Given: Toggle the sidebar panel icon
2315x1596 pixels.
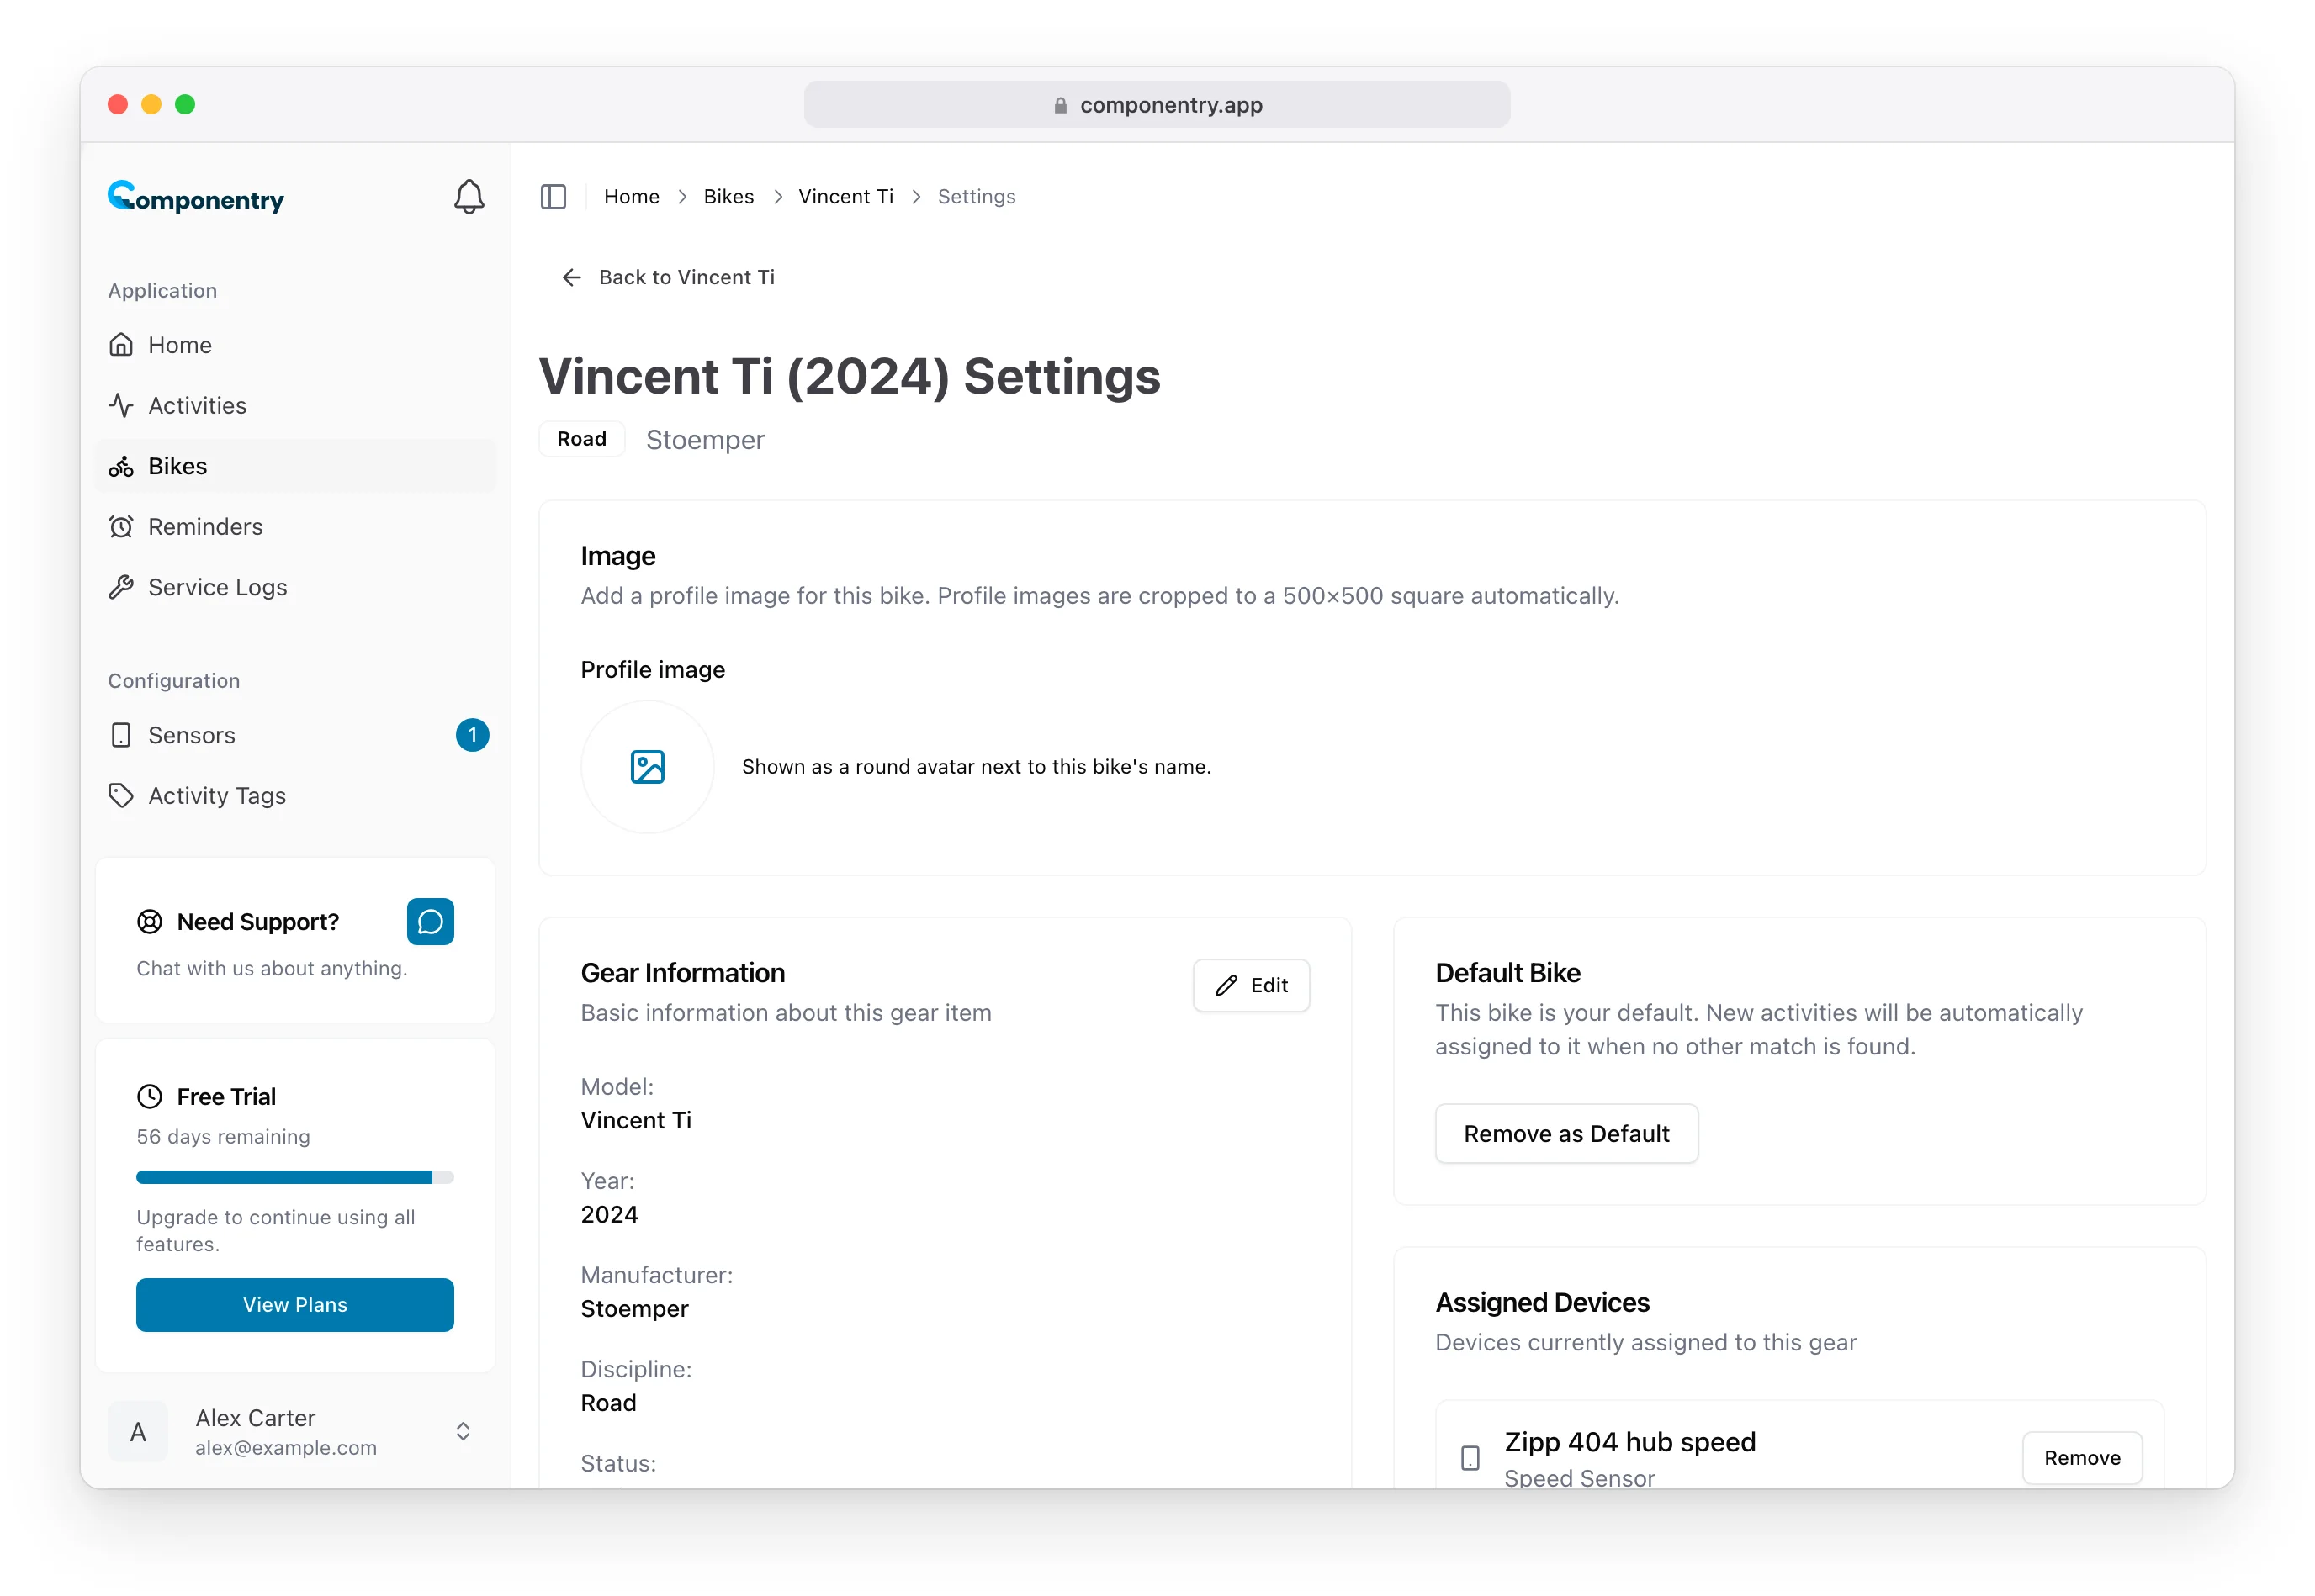Looking at the screenshot, I should tap(554, 197).
